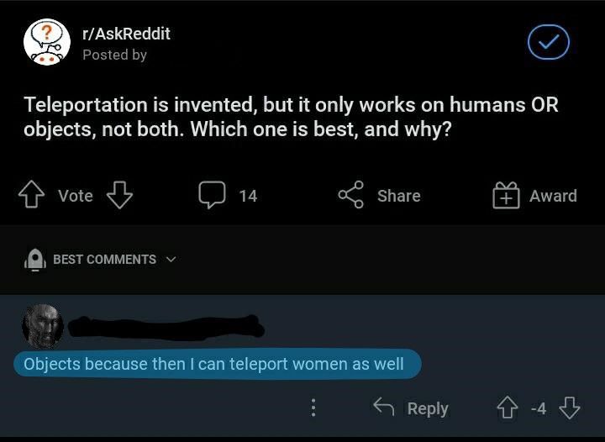The width and height of the screenshot is (605, 442).
Task: Downvote the AskReddit post
Action: (x=119, y=196)
